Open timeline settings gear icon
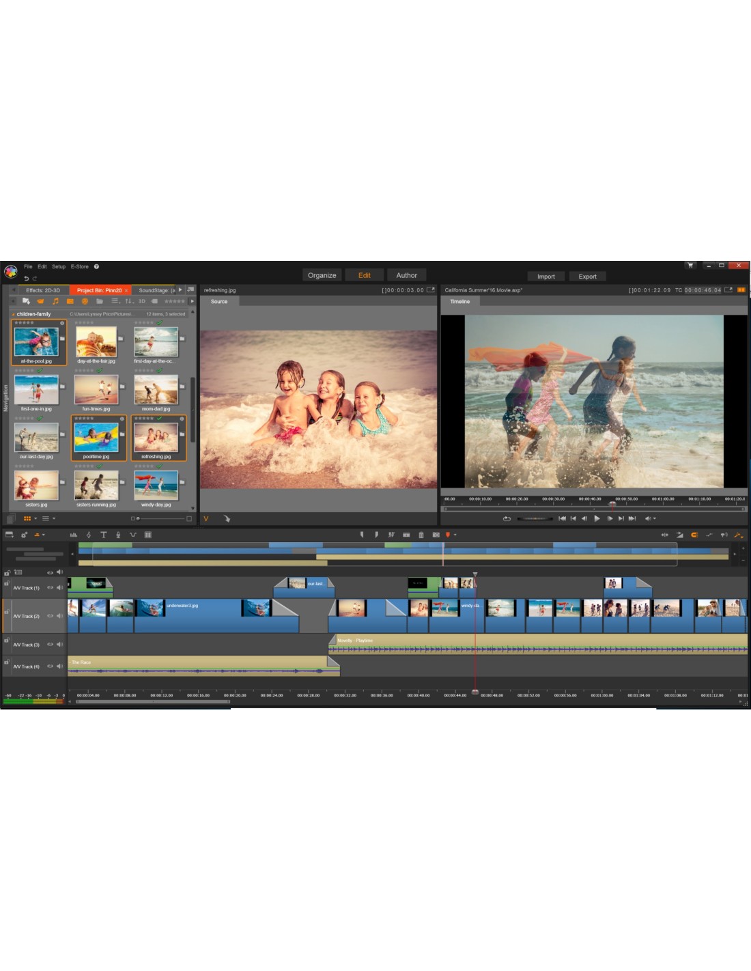 [24, 535]
